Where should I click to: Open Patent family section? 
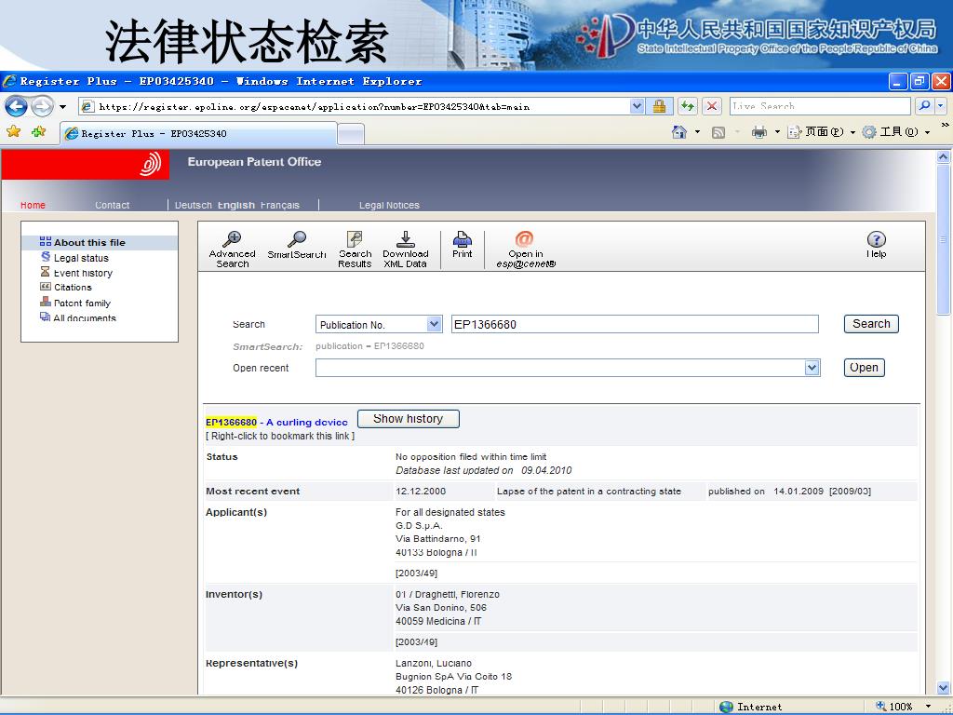point(82,303)
